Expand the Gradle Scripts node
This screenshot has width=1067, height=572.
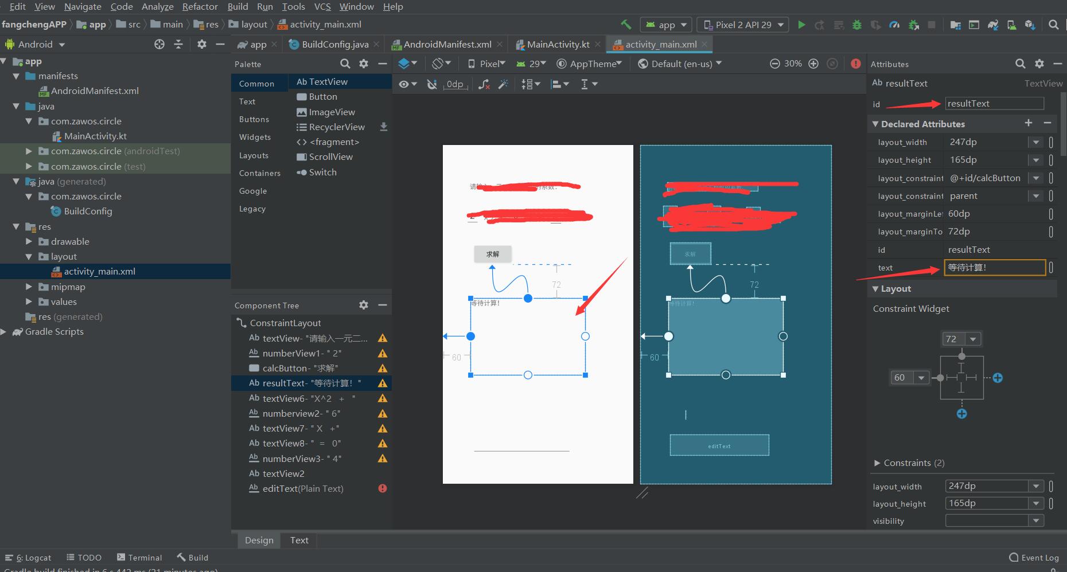tap(5, 331)
